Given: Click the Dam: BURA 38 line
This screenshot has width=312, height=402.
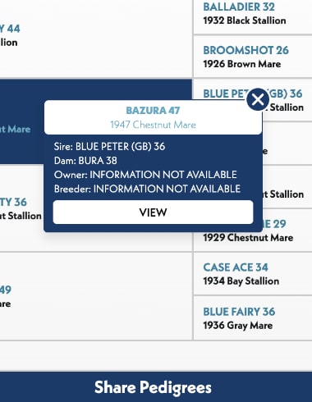Looking at the screenshot, I should 85,161.
